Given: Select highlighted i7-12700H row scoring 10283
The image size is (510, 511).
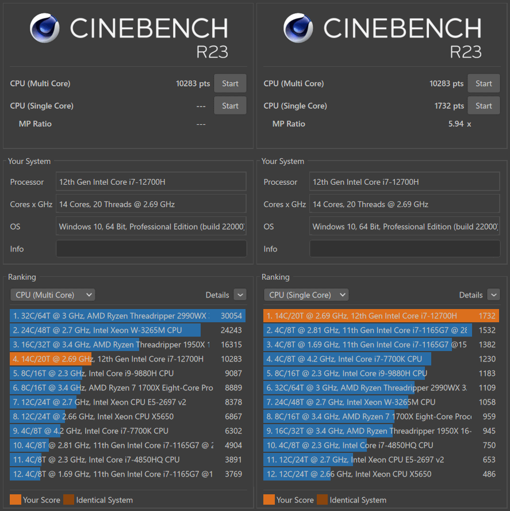Looking at the screenshot, I should (x=128, y=359).
